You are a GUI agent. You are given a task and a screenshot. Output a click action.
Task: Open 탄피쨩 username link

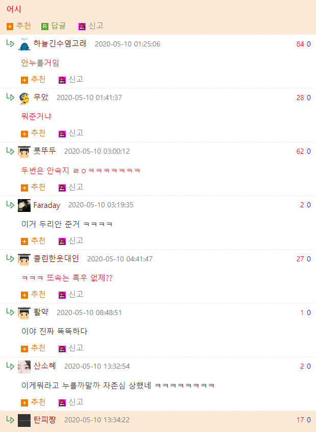coord(45,420)
